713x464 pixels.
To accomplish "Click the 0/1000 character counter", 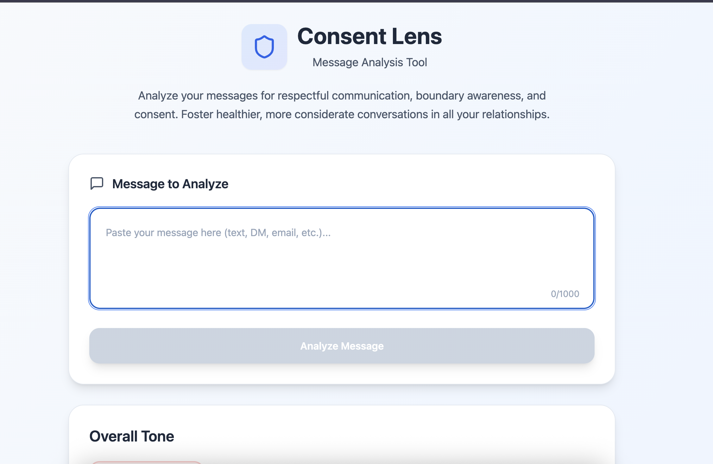I will pyautogui.click(x=565, y=294).
